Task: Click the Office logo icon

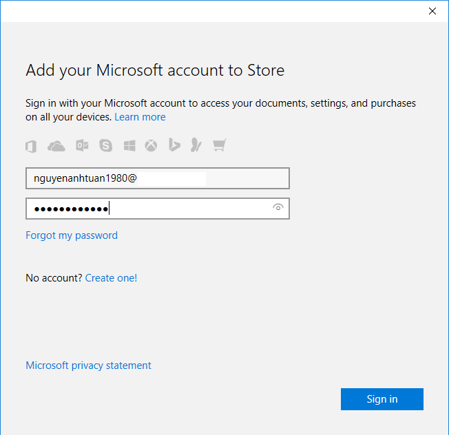Action: 31,146
